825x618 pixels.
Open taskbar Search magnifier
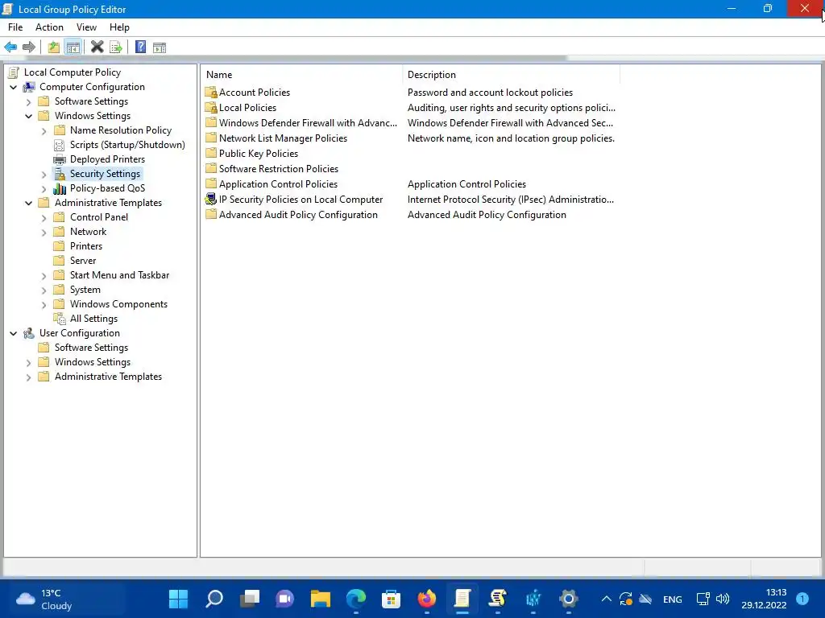pos(214,599)
